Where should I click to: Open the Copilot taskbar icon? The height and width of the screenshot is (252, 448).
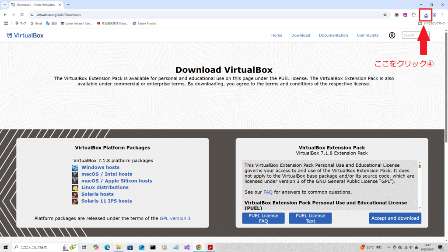96,248
